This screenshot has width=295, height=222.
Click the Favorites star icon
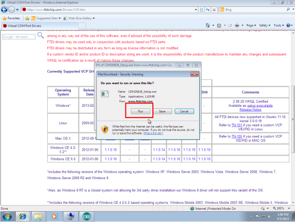[x=4, y=18]
